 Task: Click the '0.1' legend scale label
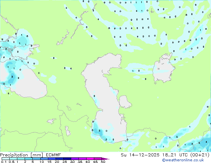point(4,162)
